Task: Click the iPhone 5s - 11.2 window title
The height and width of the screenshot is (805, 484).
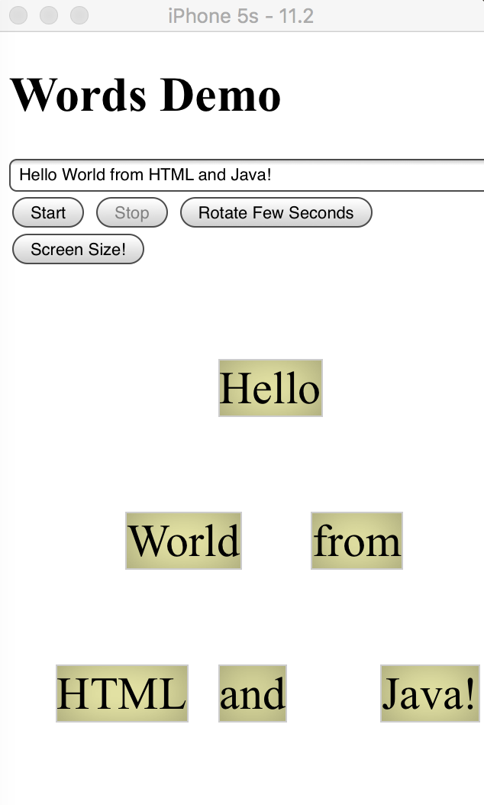Action: pos(241,15)
